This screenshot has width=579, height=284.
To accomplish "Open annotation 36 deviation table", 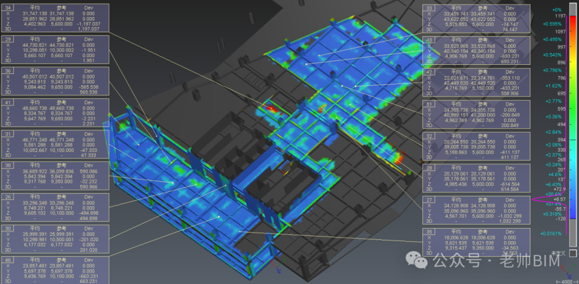I will [x=55, y=81].
